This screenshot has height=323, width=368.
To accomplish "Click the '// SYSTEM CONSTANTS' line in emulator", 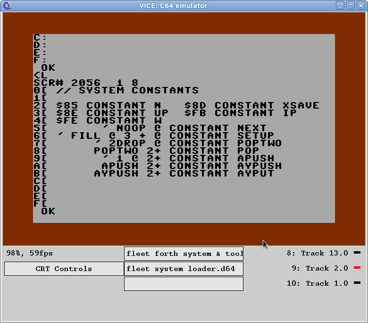I will coord(127,90).
